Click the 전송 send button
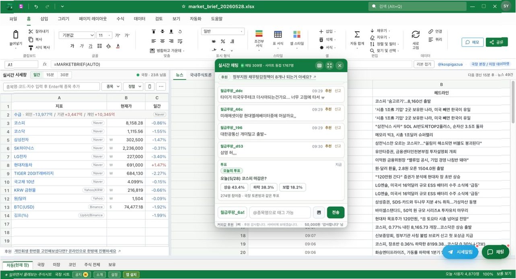 [x=335, y=212]
